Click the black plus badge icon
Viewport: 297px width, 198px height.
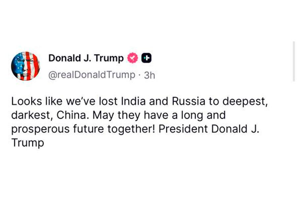(146, 58)
